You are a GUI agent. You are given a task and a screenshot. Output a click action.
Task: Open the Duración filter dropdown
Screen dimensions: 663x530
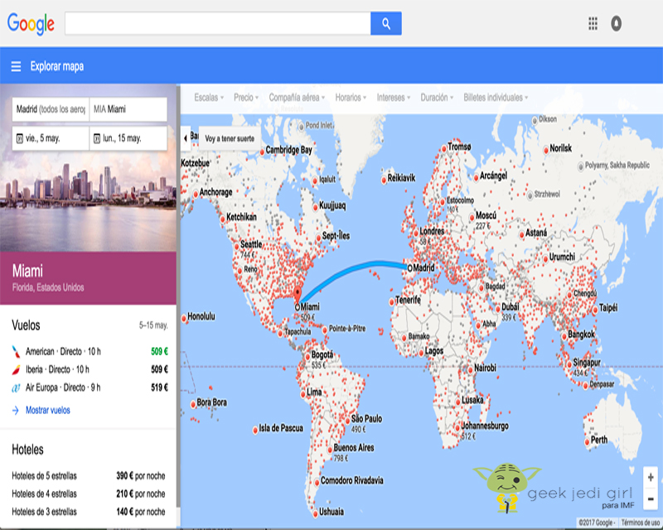pos(437,98)
